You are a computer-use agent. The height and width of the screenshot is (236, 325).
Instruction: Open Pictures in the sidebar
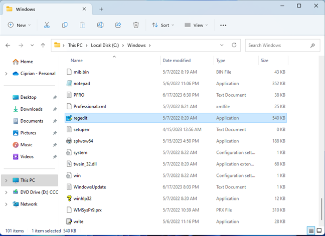28,133
